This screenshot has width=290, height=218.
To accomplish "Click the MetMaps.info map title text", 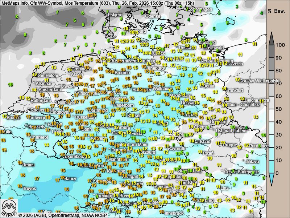I will click(14, 3).
